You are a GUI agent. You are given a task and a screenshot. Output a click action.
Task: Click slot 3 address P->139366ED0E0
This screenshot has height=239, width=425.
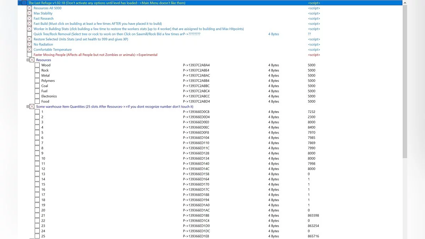pyautogui.click(x=196, y=122)
